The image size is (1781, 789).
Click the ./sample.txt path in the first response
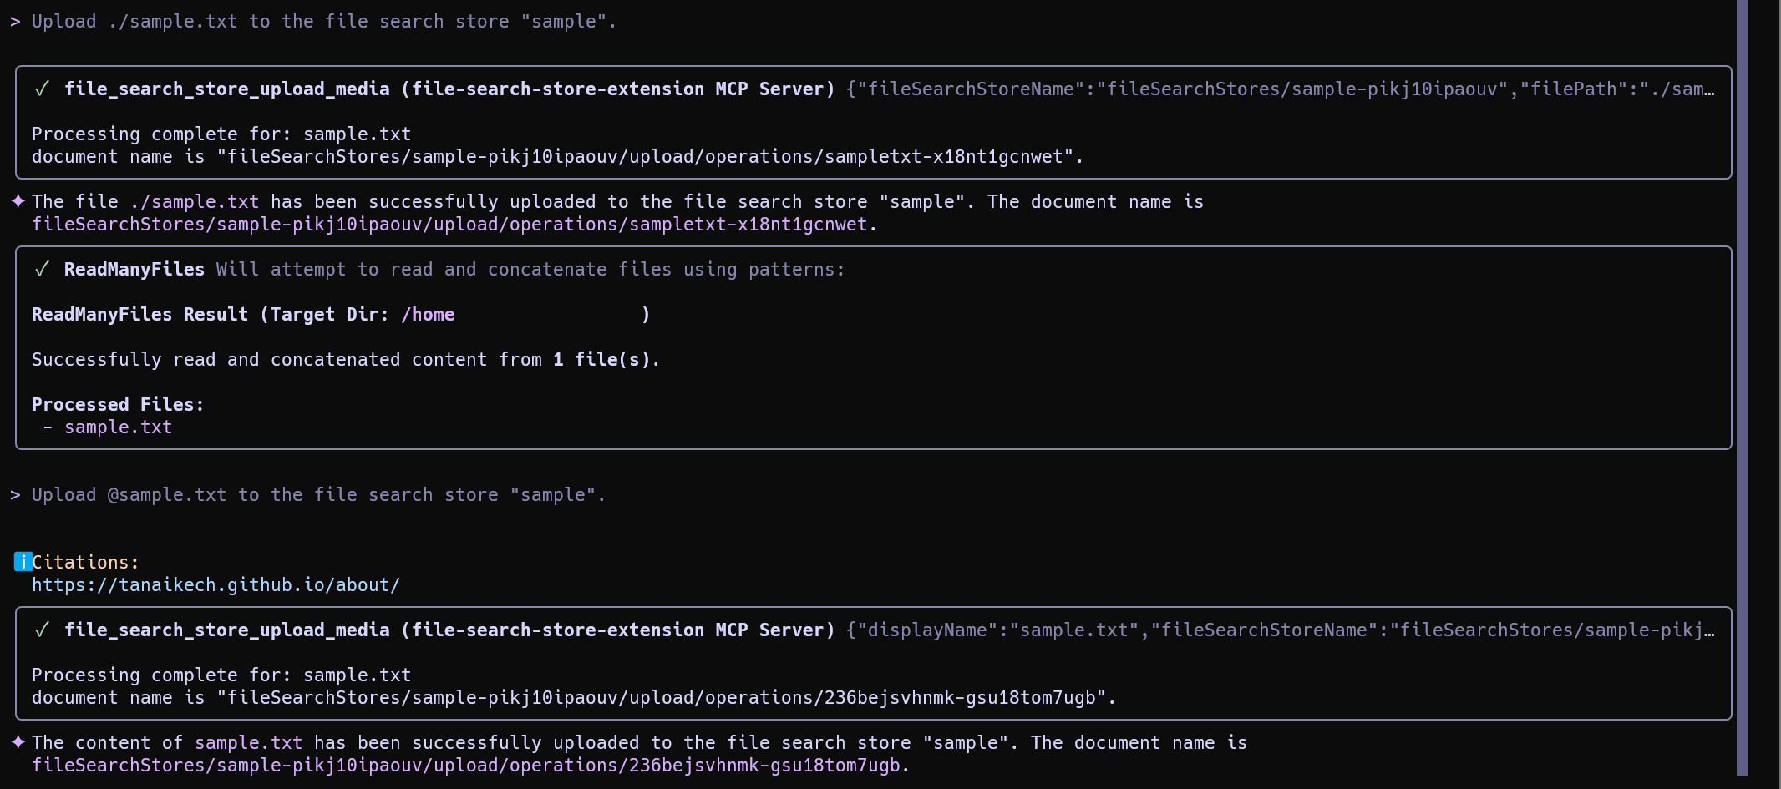(194, 202)
